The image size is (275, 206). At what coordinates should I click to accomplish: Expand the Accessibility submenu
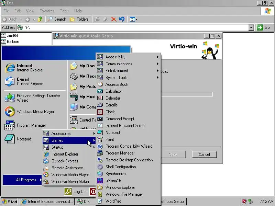pyautogui.click(x=128, y=57)
